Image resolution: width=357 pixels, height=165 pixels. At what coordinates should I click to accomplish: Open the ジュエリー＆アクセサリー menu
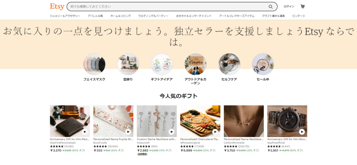[65, 16]
